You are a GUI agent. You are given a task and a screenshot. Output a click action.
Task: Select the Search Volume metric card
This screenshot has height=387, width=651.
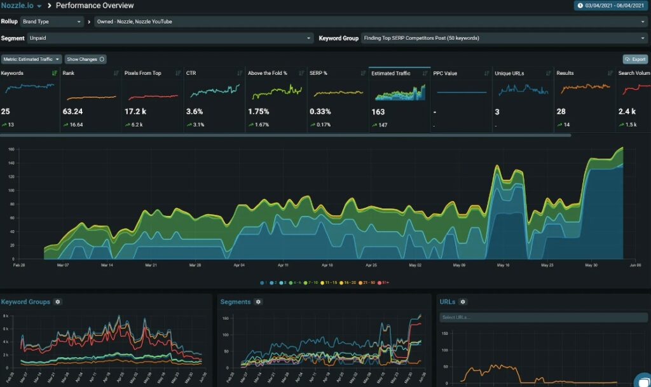(x=634, y=100)
